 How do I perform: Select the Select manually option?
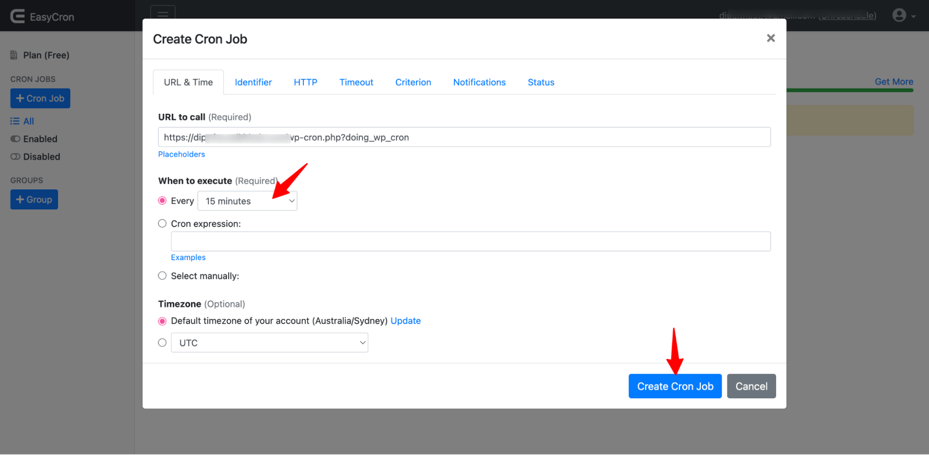162,275
